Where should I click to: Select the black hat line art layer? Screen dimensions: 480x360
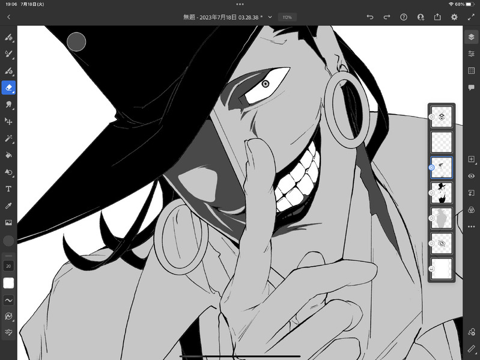coord(442,193)
